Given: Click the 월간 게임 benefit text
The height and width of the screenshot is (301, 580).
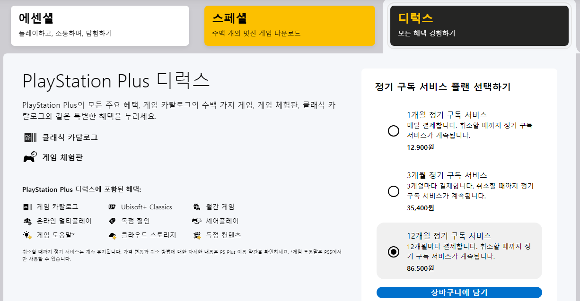Looking at the screenshot, I should coord(220,207).
